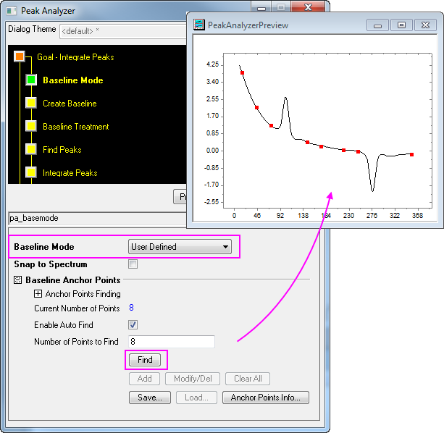Click the Modify/Del button

coord(193,379)
